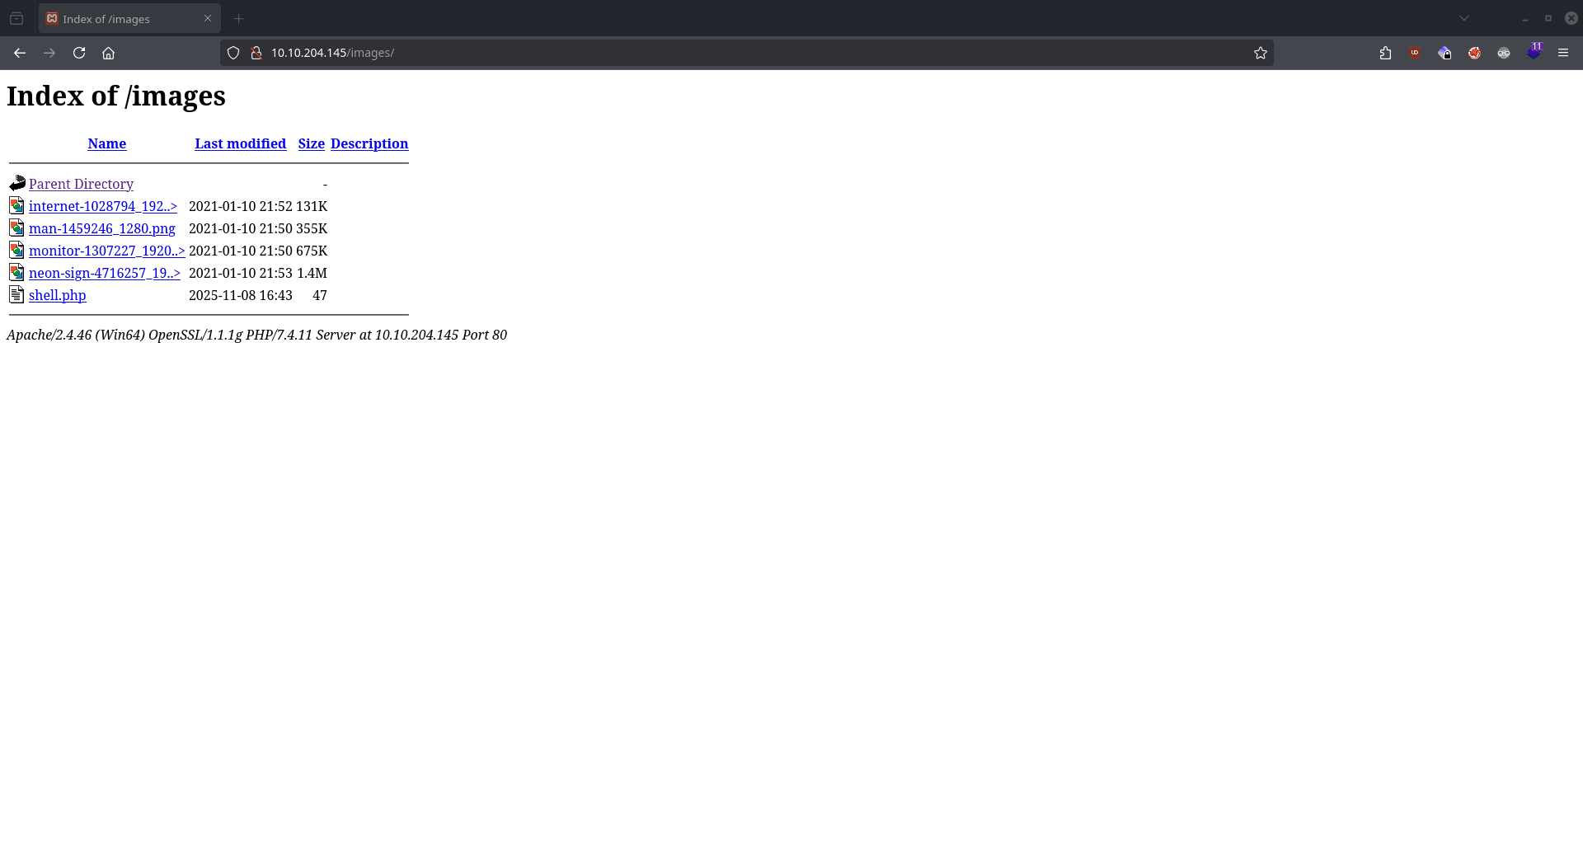Sort listing by Last modified column

[x=240, y=143]
